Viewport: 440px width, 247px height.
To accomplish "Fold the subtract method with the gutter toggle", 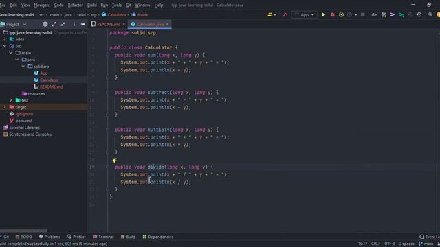I will (x=107, y=93).
